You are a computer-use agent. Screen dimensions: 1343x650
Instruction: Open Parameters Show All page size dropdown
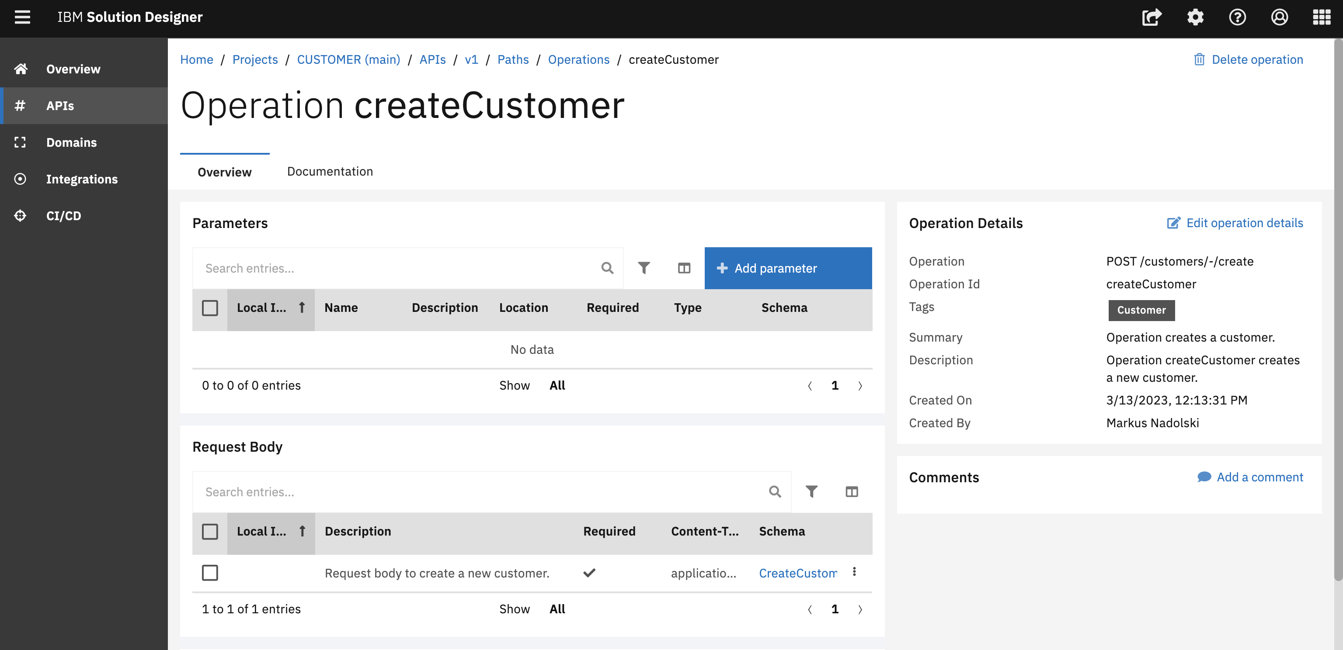pos(557,385)
